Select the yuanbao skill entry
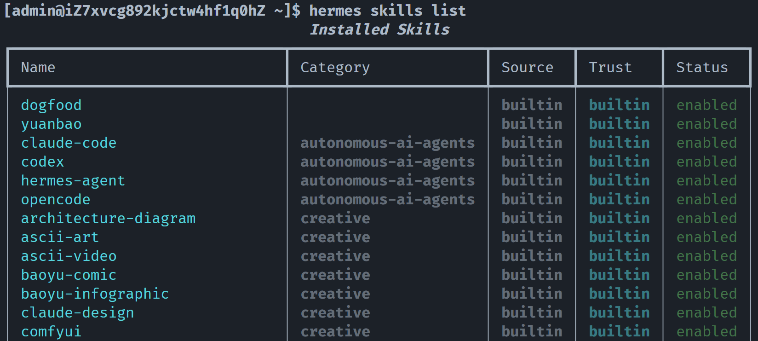This screenshot has height=341, width=758. [x=51, y=124]
